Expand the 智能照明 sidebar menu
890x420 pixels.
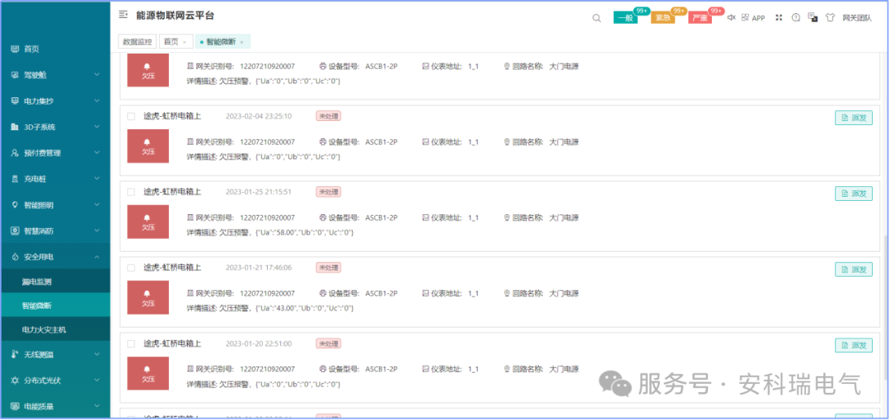click(x=97, y=205)
